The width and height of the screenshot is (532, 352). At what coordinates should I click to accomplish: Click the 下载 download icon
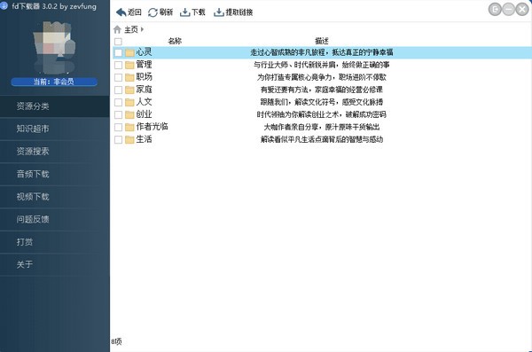(x=185, y=12)
